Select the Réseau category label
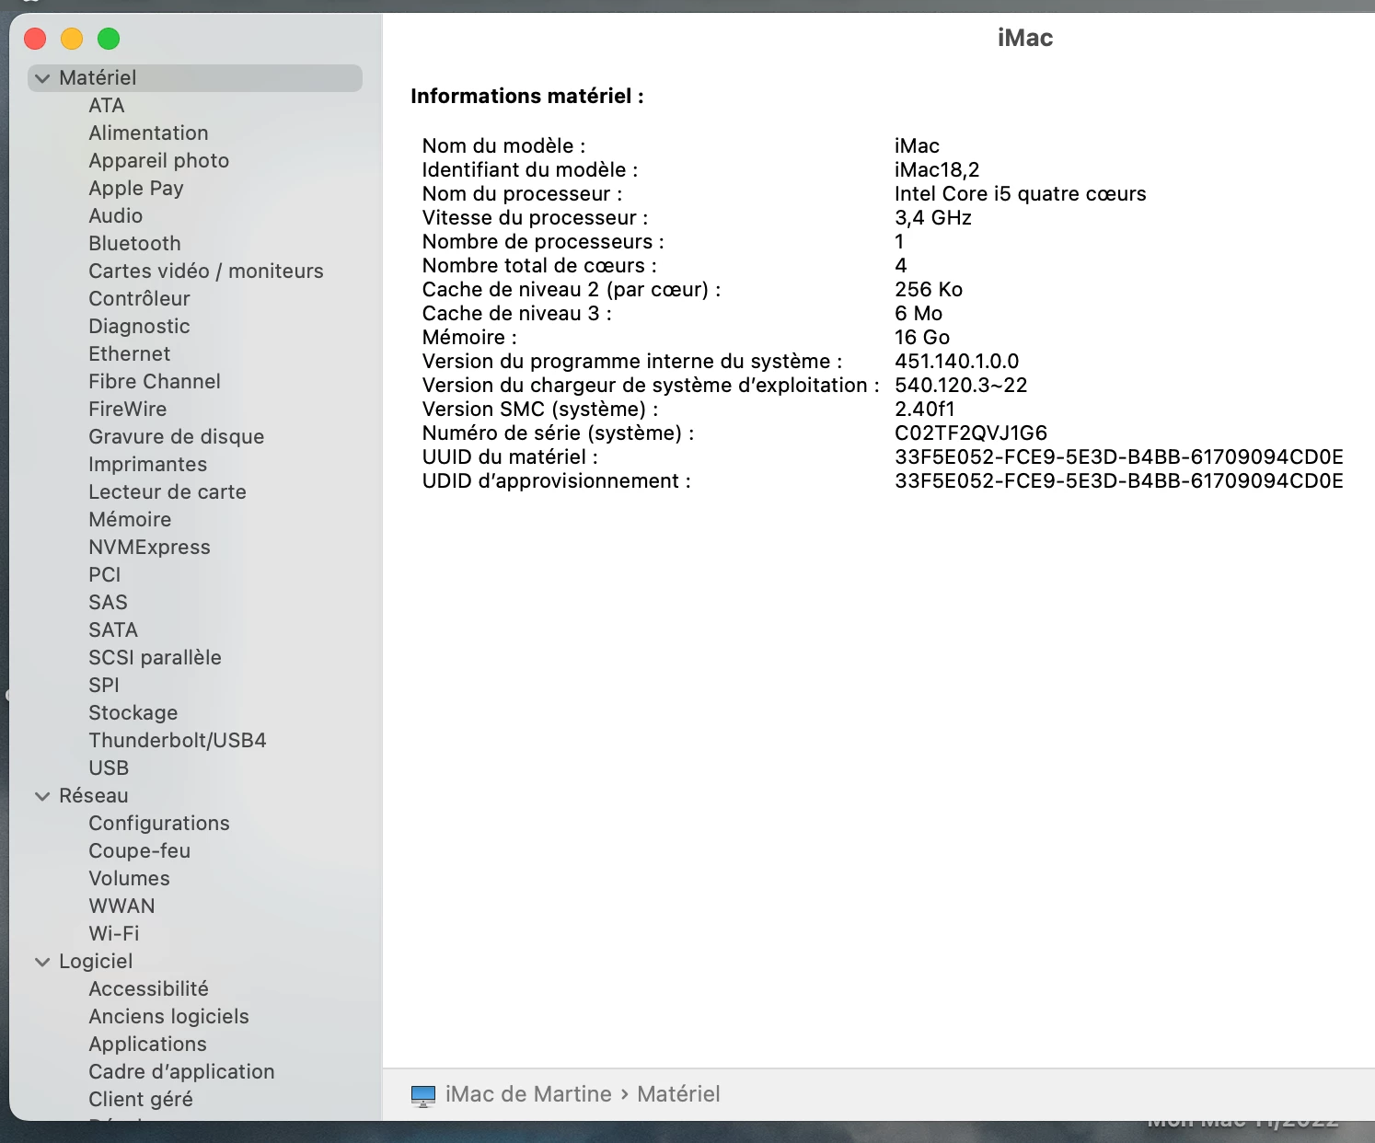This screenshot has width=1375, height=1143. 94,796
